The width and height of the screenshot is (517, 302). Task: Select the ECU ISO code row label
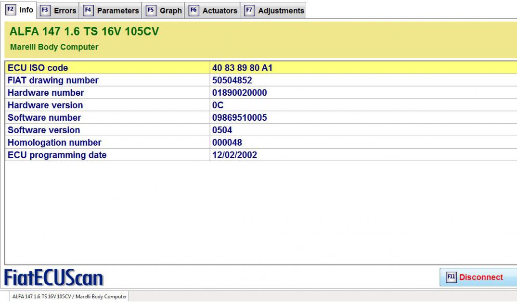(x=38, y=68)
